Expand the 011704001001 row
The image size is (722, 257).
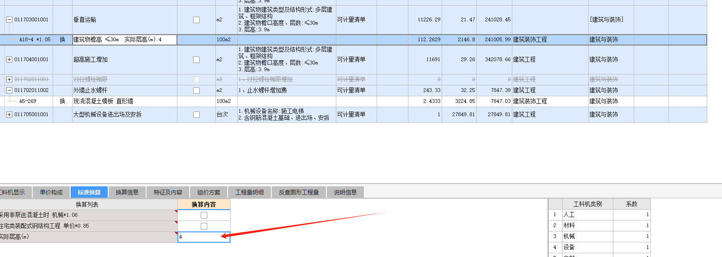point(9,60)
